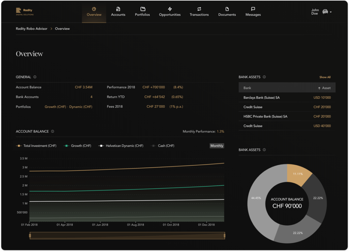Open the Radity Robo Advisor breadcrumb
Screen dimensions: 349x252
pos(32,29)
